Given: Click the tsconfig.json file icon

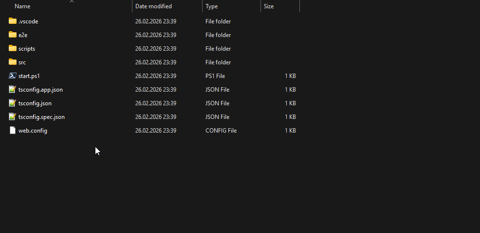Looking at the screenshot, I should pyautogui.click(x=13, y=103).
